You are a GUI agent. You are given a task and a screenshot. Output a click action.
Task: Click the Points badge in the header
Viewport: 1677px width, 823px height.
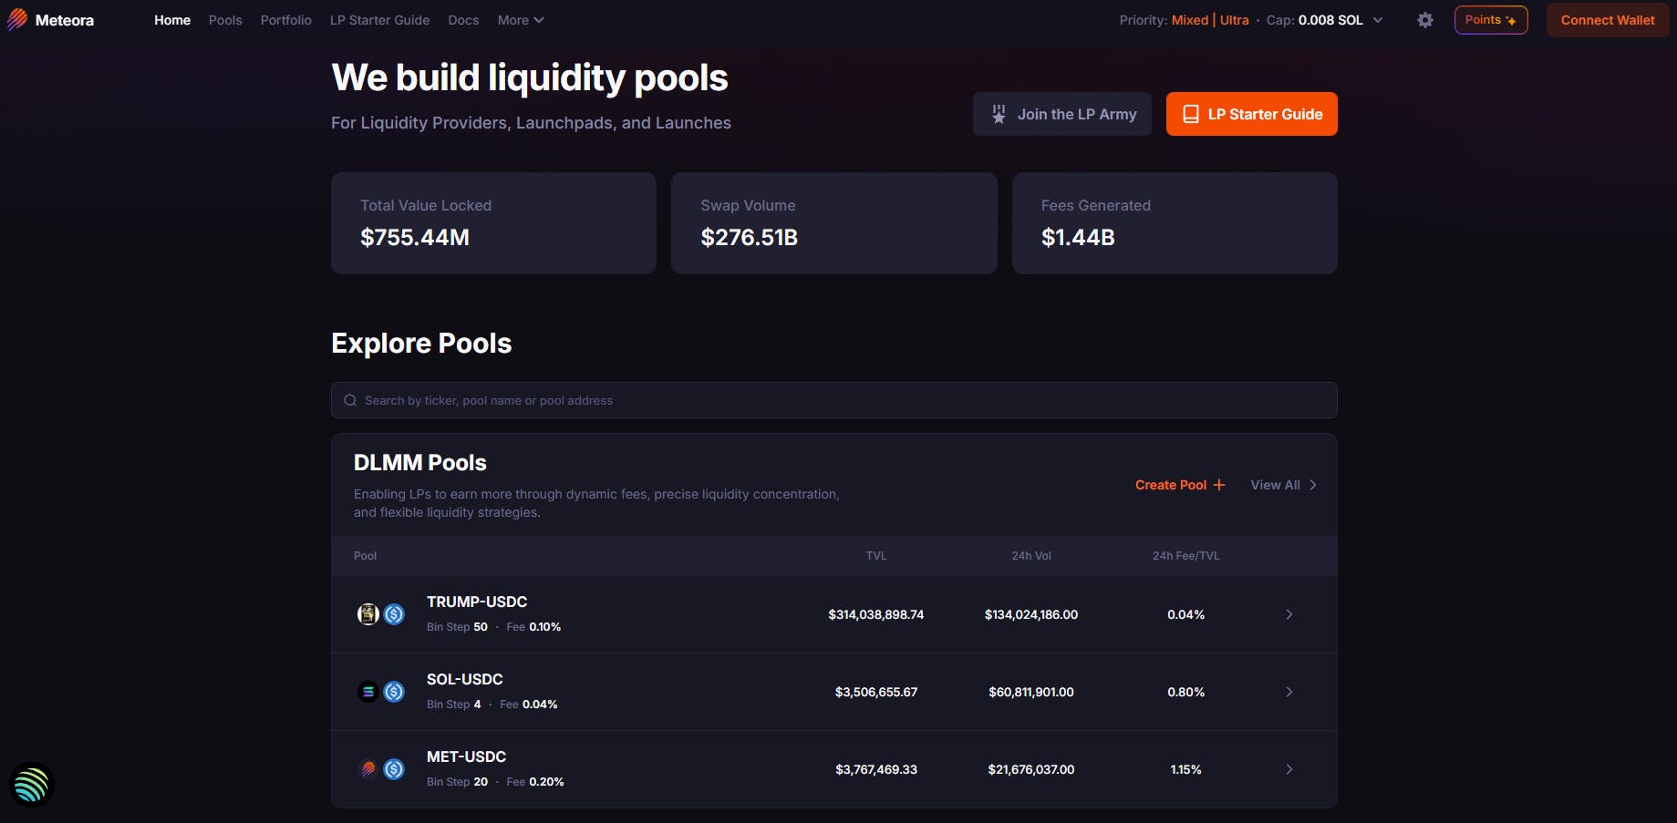click(1490, 19)
